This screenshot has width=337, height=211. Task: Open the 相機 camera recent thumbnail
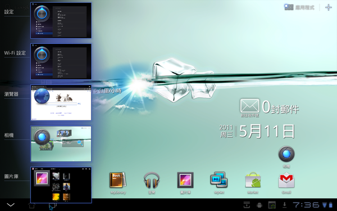click(61, 144)
